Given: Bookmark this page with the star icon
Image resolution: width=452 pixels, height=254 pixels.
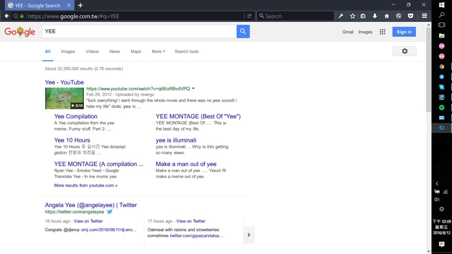Looking at the screenshot, I should [352, 16].
